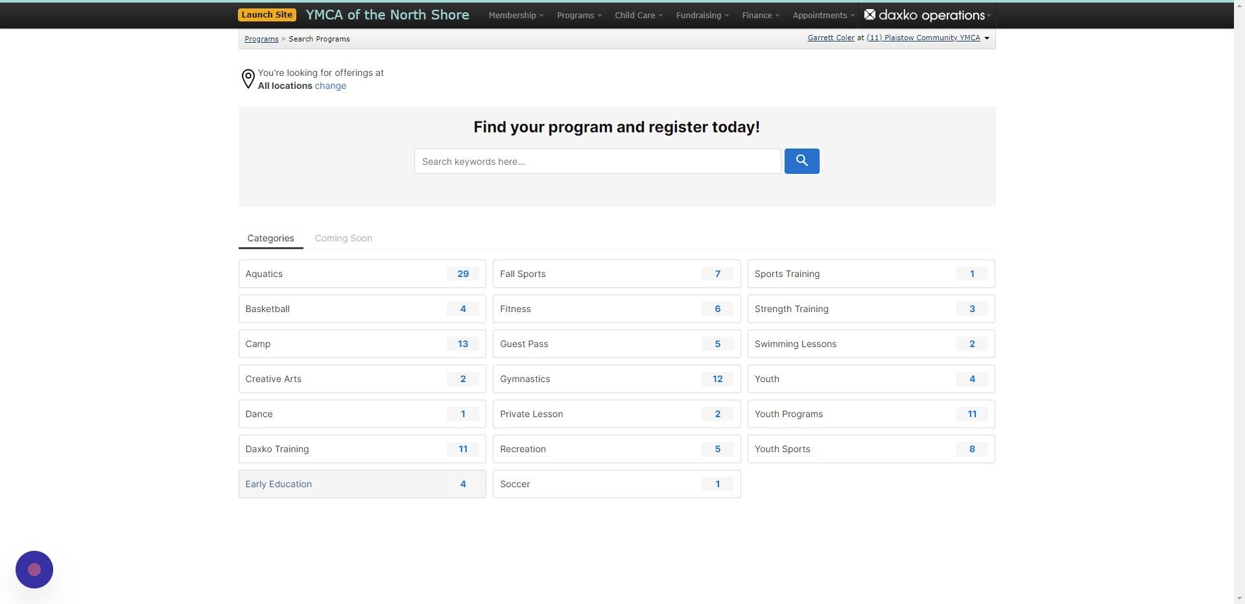Open the Private Lesson category
This screenshot has width=1245, height=604.
[617, 414]
